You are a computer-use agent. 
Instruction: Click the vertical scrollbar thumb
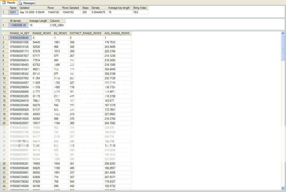[x=283, y=48]
